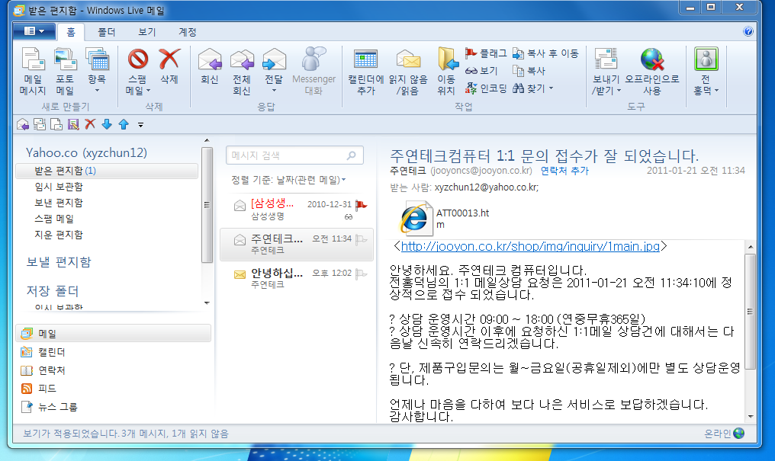Toggle red flag on the 삼성생명 message

point(362,204)
